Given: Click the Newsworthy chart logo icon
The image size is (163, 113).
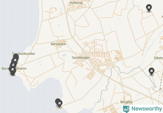Looking at the screenshot, I should coord(126,109).
